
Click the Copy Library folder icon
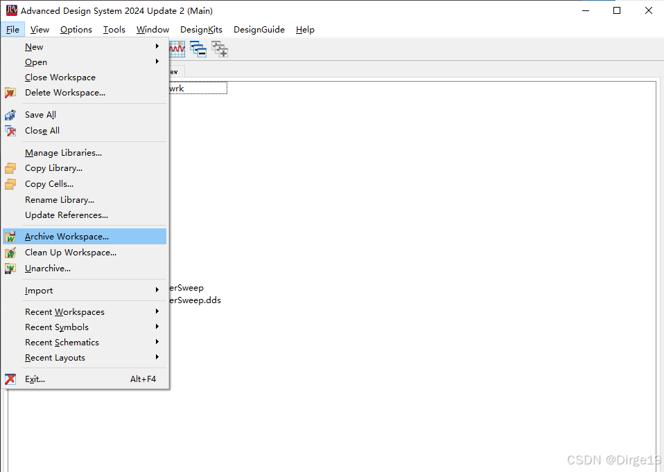pos(10,168)
